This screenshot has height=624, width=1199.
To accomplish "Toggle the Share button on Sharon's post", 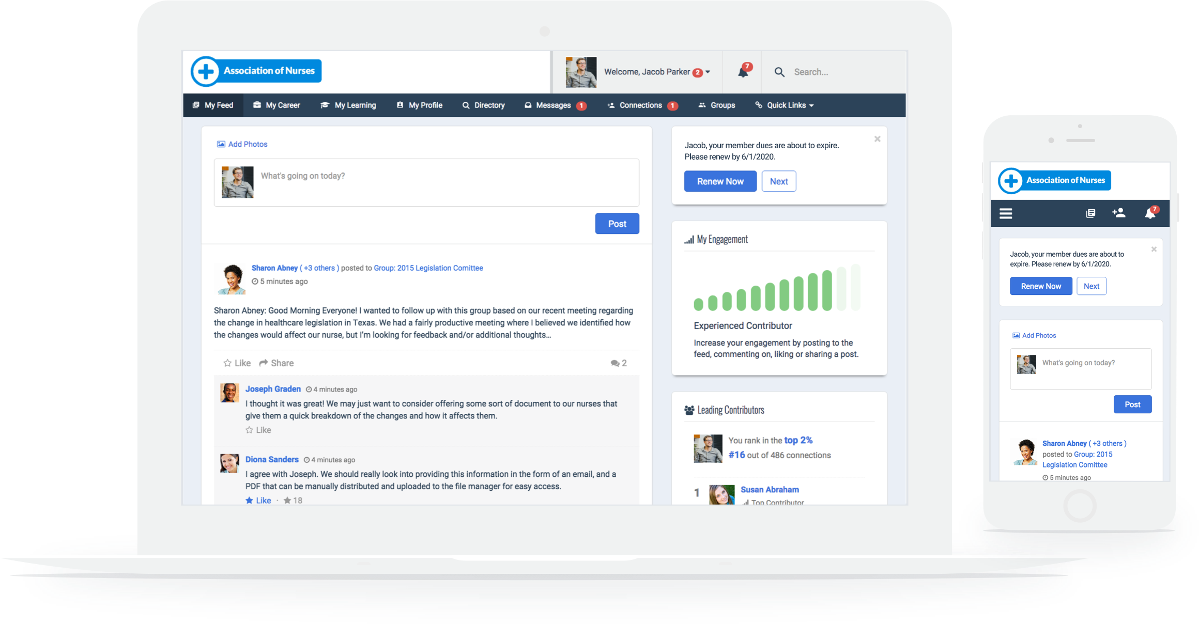I will pyautogui.click(x=277, y=362).
